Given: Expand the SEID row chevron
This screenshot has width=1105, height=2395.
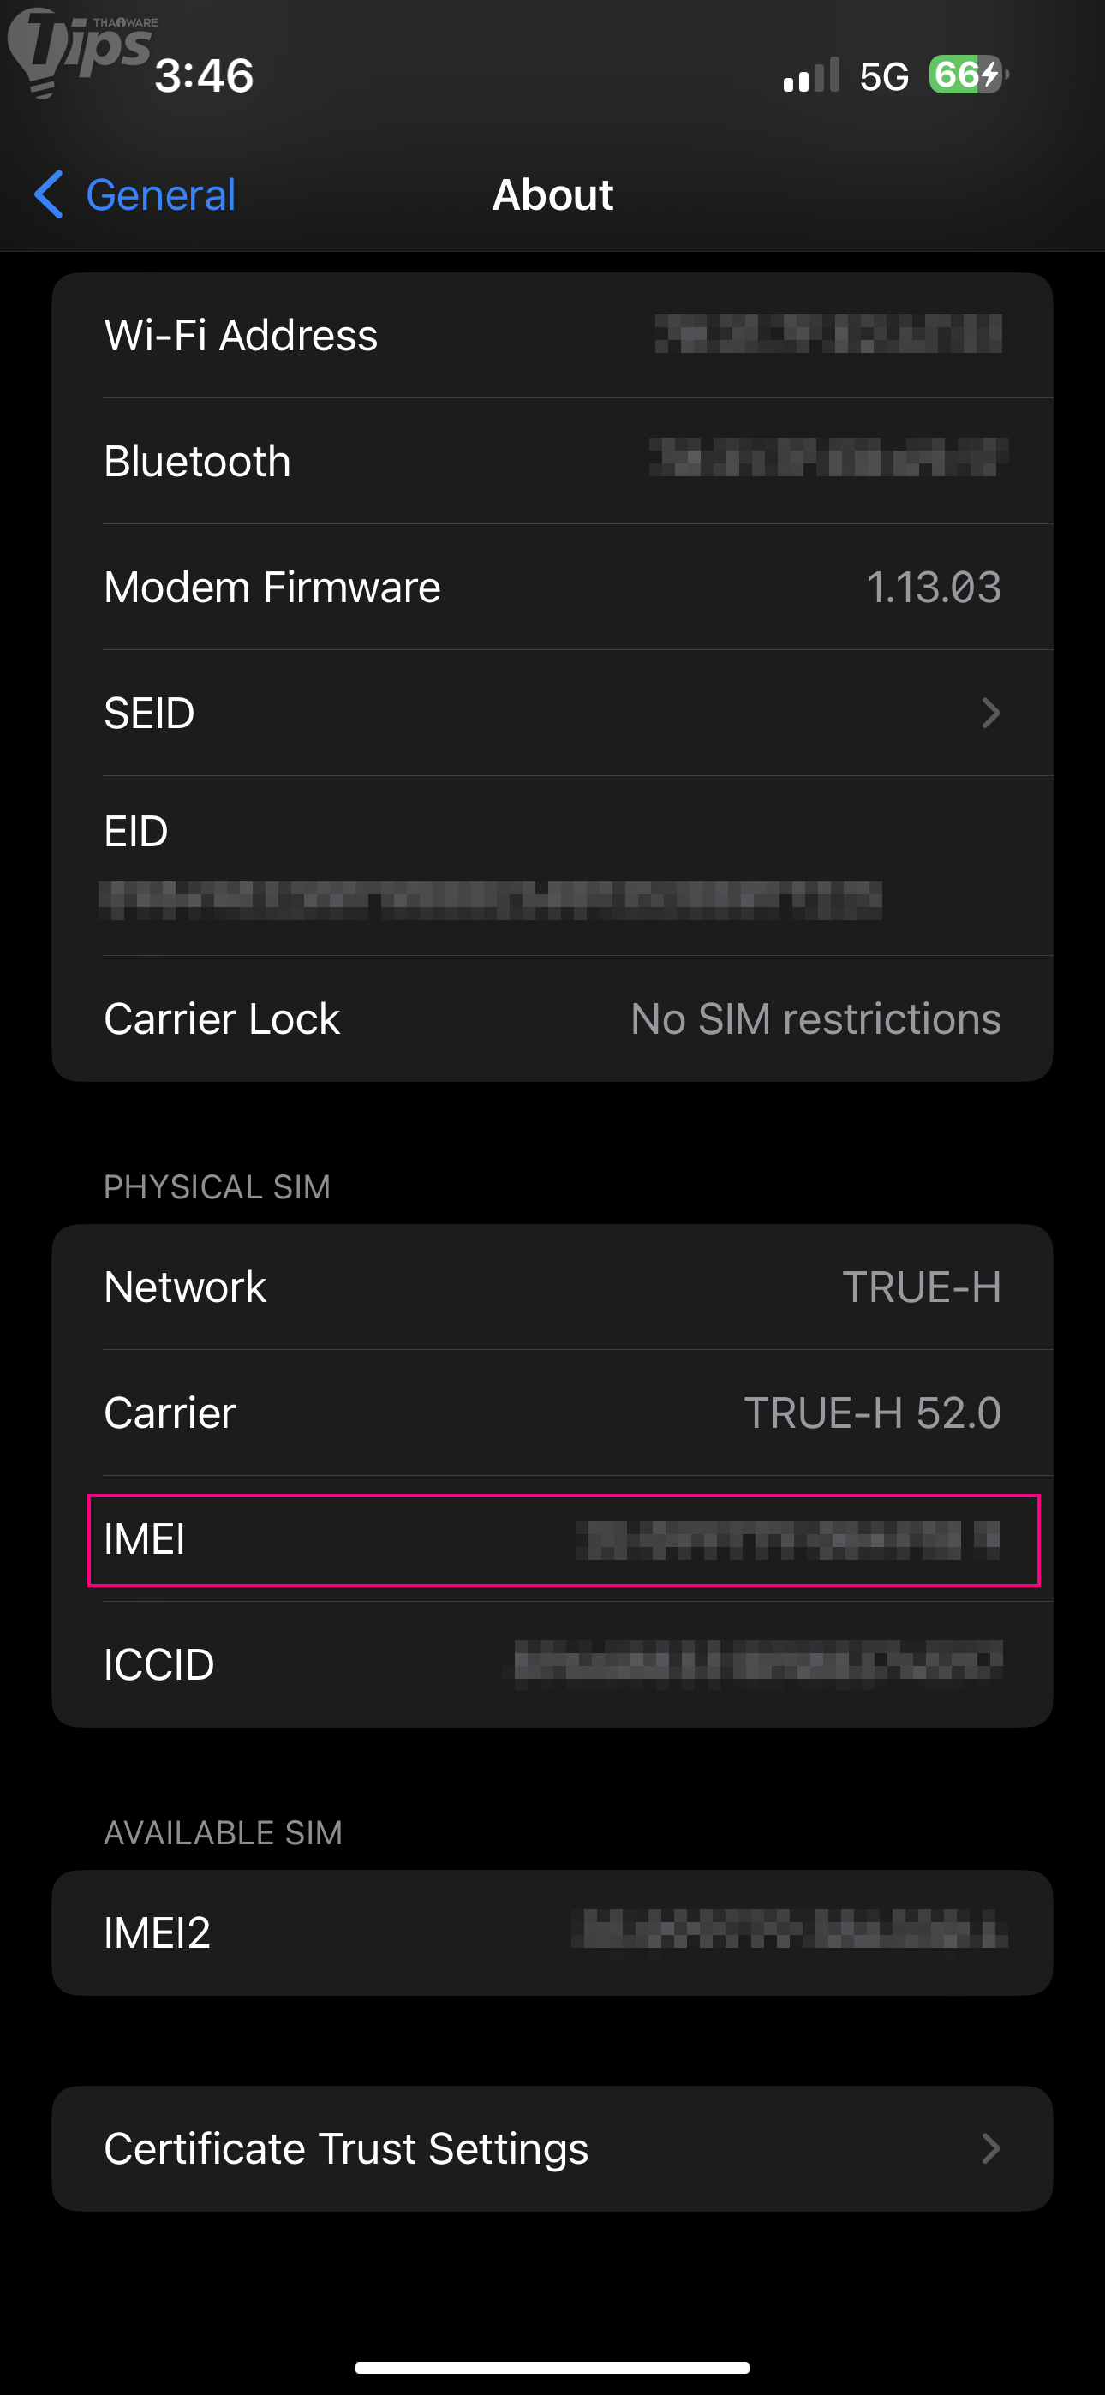Looking at the screenshot, I should click(990, 714).
